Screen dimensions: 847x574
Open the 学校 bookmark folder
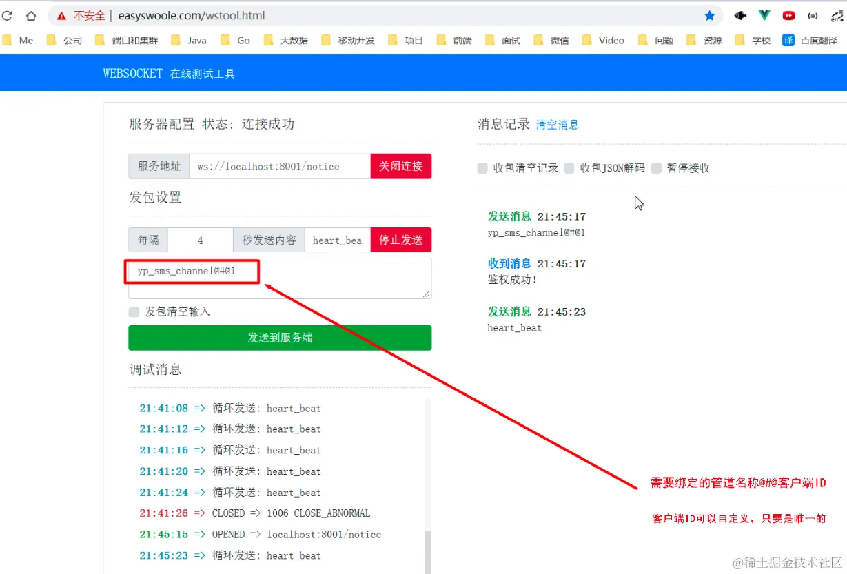pos(753,41)
